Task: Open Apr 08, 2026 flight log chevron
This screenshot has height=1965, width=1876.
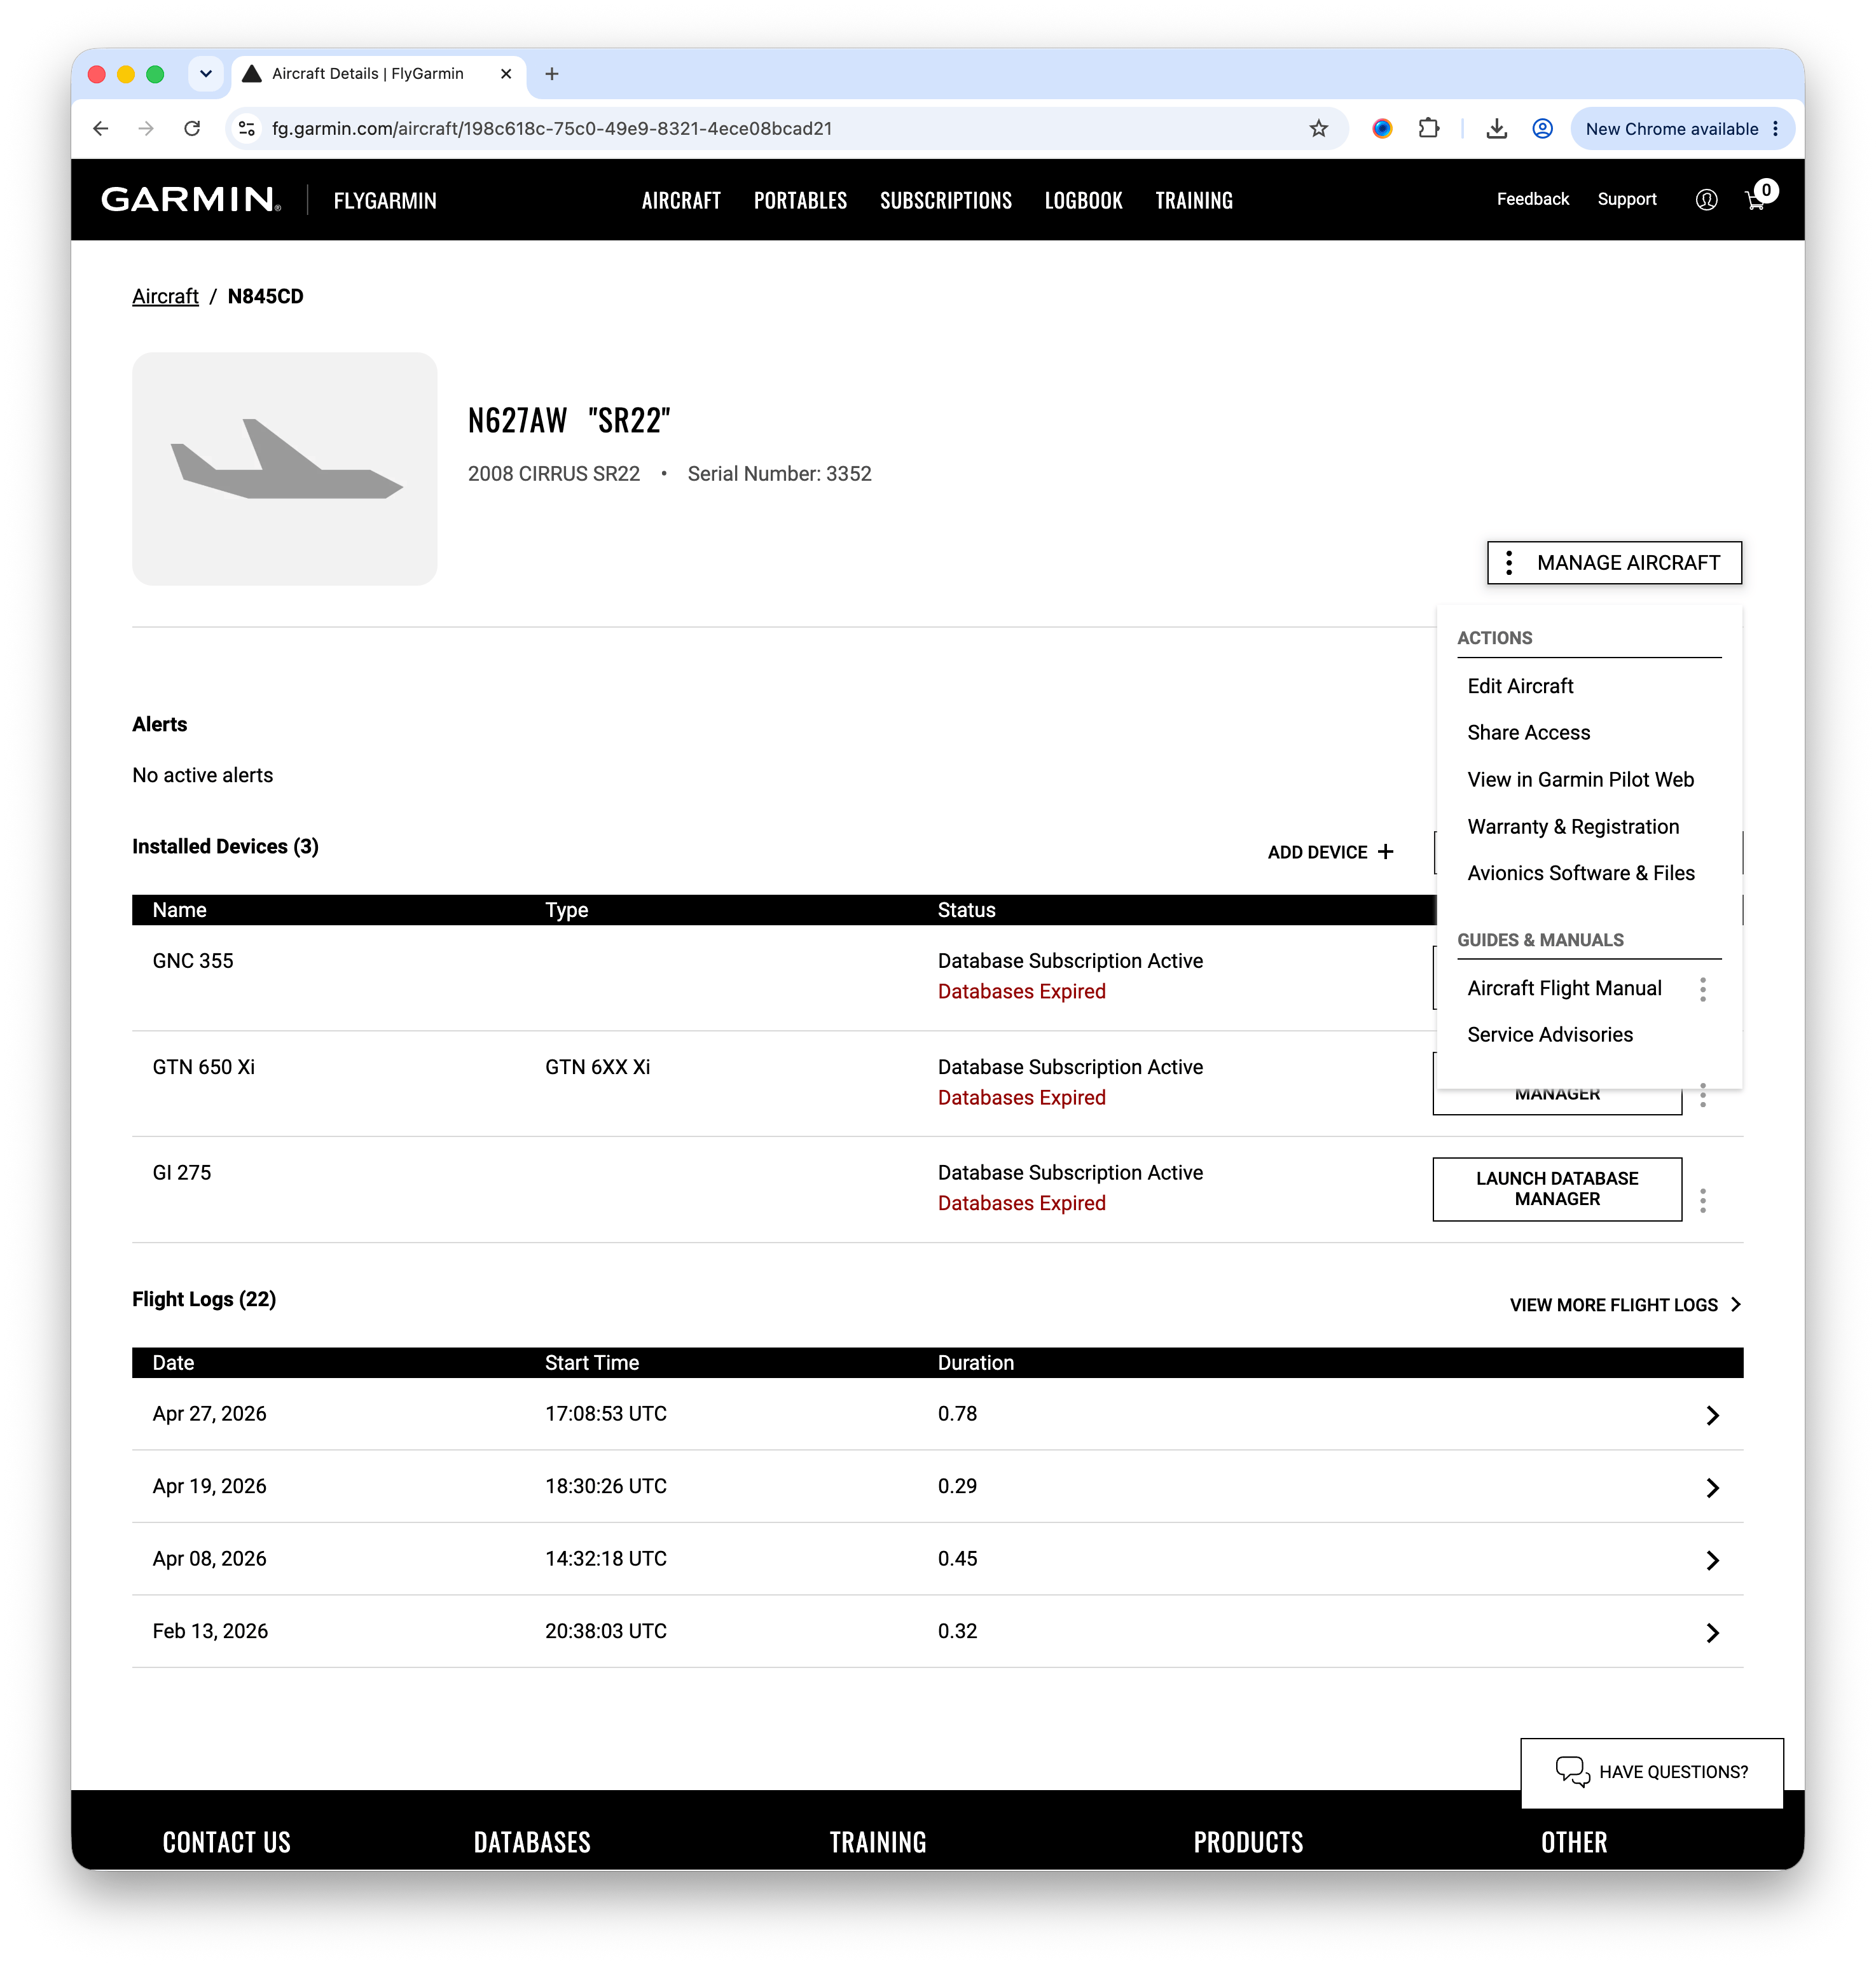Action: [x=1713, y=1561]
